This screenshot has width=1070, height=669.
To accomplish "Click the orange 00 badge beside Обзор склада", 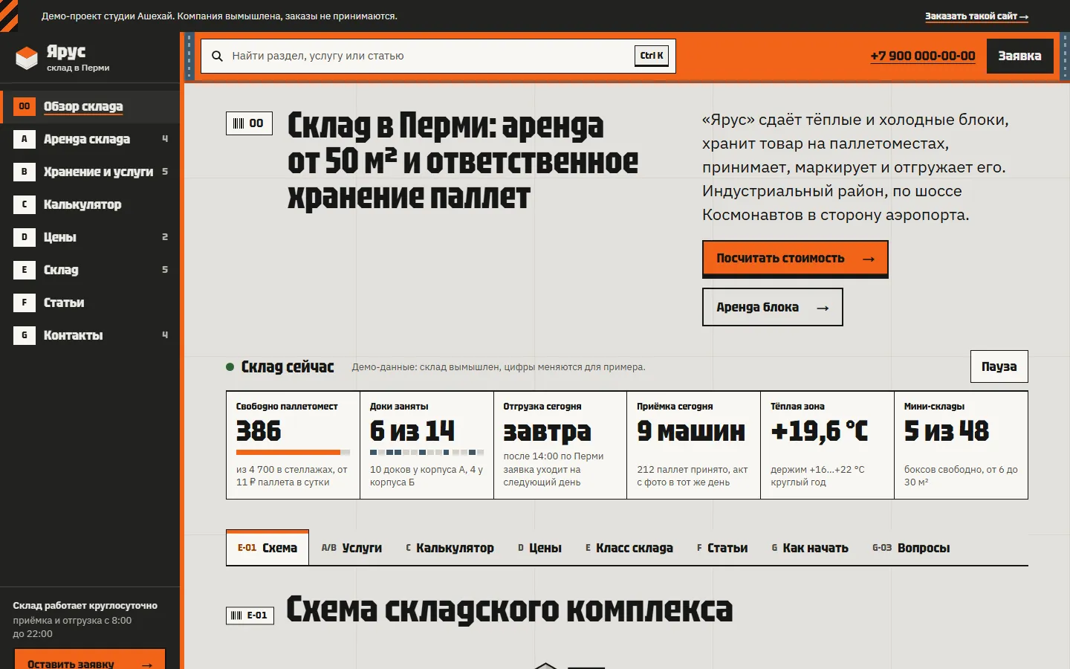I will 25,106.
